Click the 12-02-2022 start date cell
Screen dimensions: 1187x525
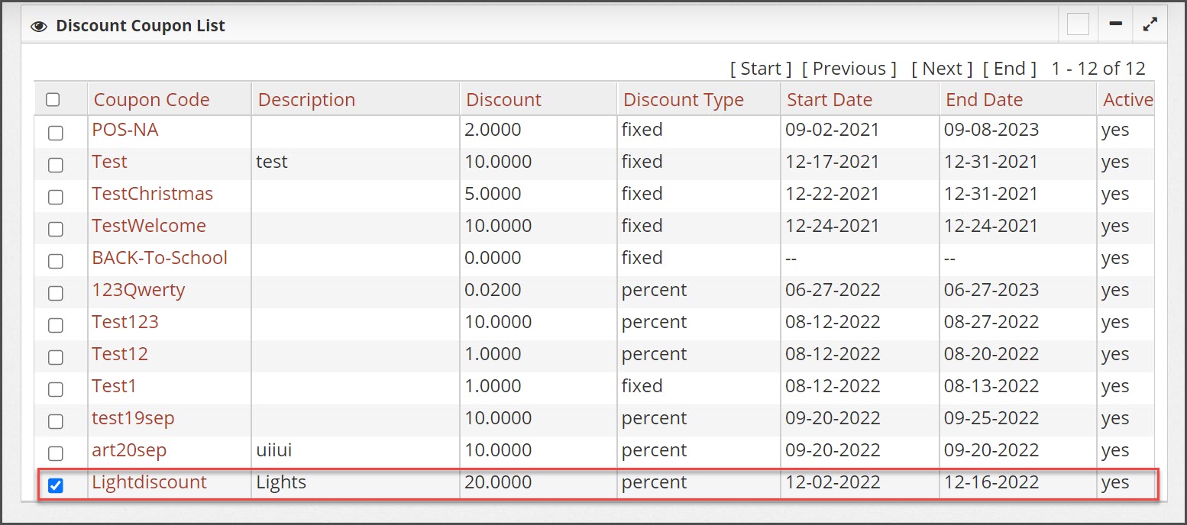(833, 482)
